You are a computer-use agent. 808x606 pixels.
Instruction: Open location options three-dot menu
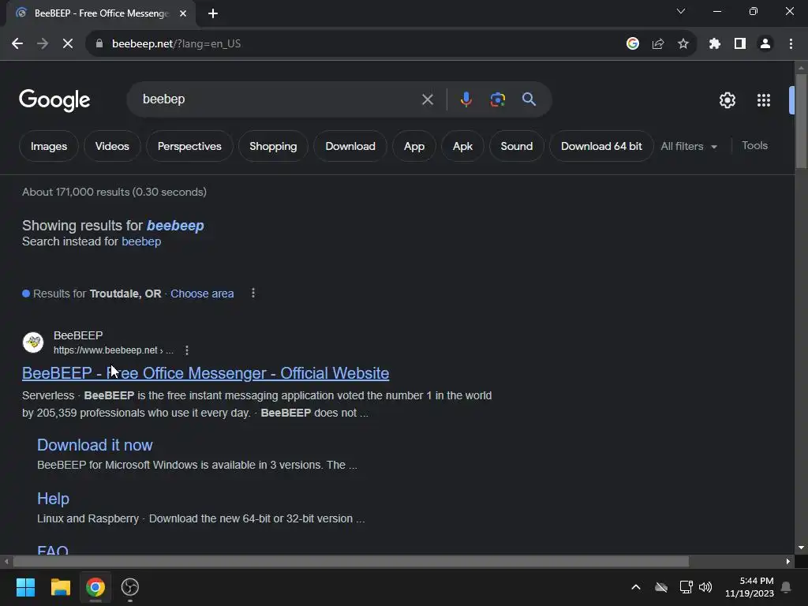(253, 294)
